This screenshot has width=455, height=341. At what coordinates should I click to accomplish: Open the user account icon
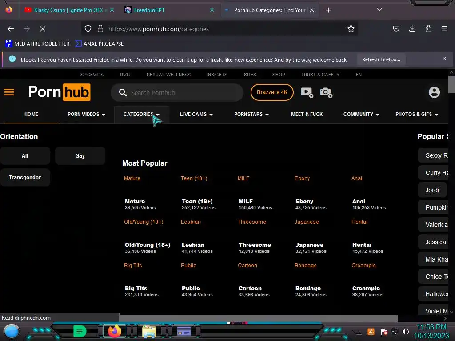434,92
